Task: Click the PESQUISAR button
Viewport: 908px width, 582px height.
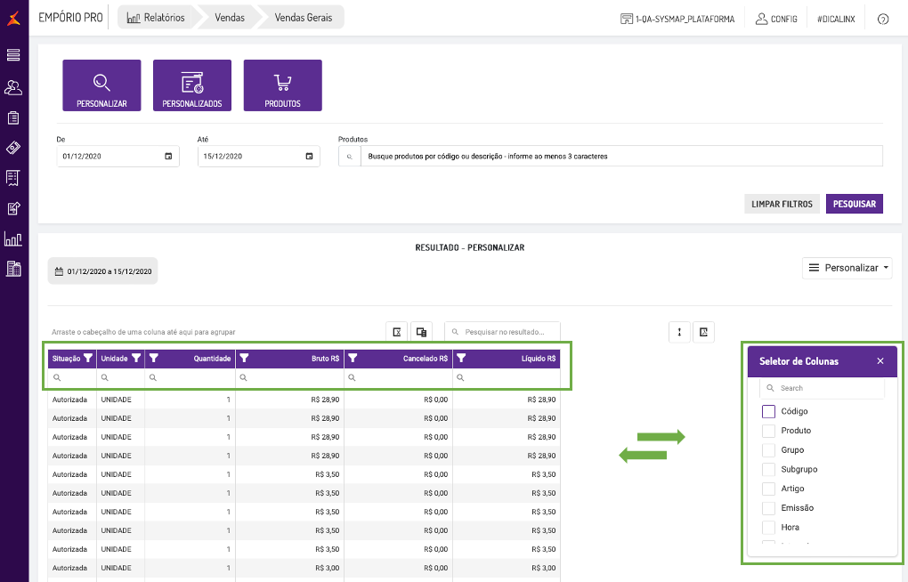Action: point(855,204)
